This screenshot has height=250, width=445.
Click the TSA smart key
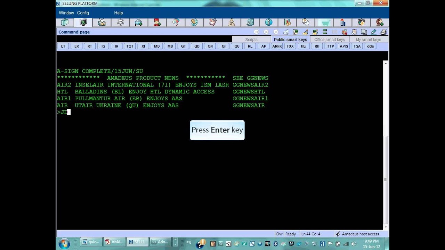(357, 46)
